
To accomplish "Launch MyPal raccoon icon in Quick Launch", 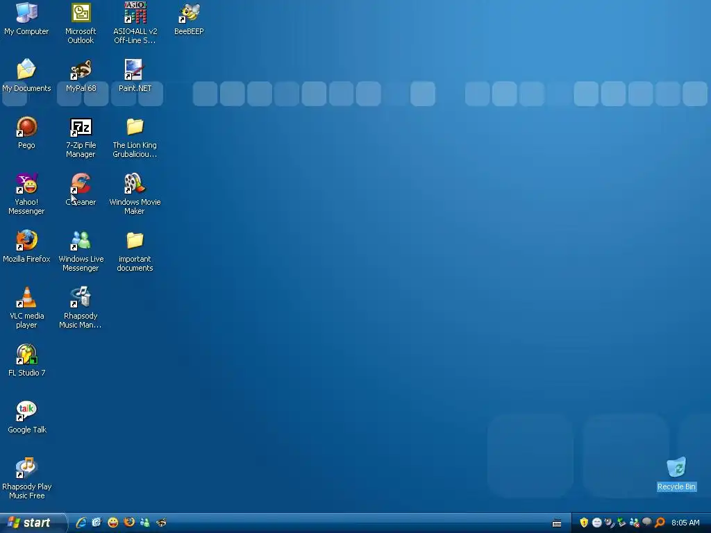I will [x=161, y=523].
